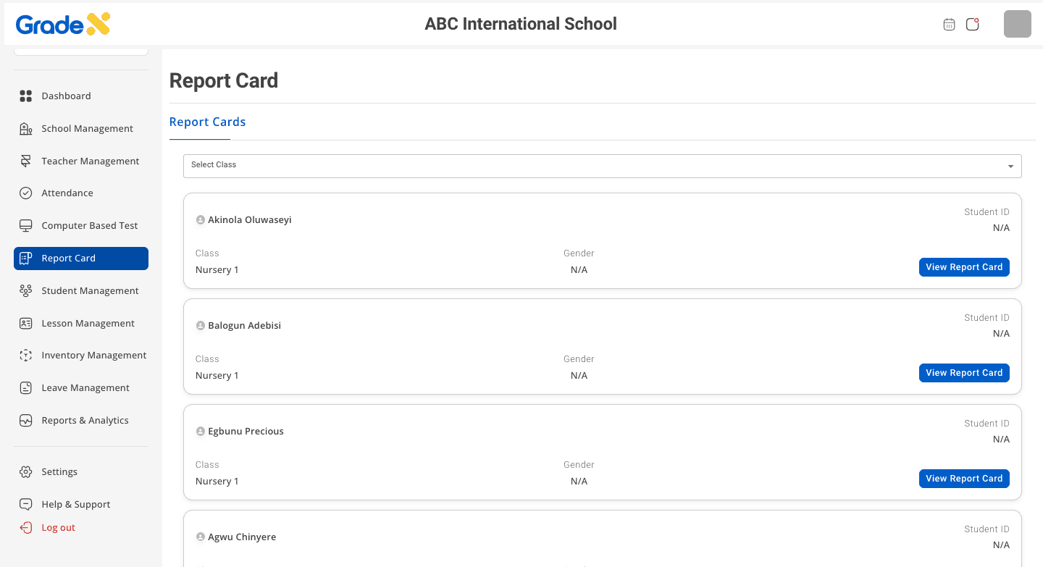The width and height of the screenshot is (1043, 567).
Task: Click the School Management building icon
Action: tap(26, 129)
